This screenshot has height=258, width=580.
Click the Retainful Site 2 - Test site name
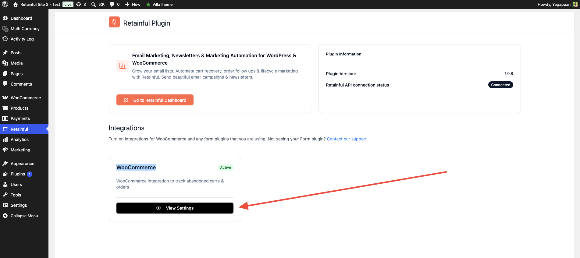click(x=40, y=4)
